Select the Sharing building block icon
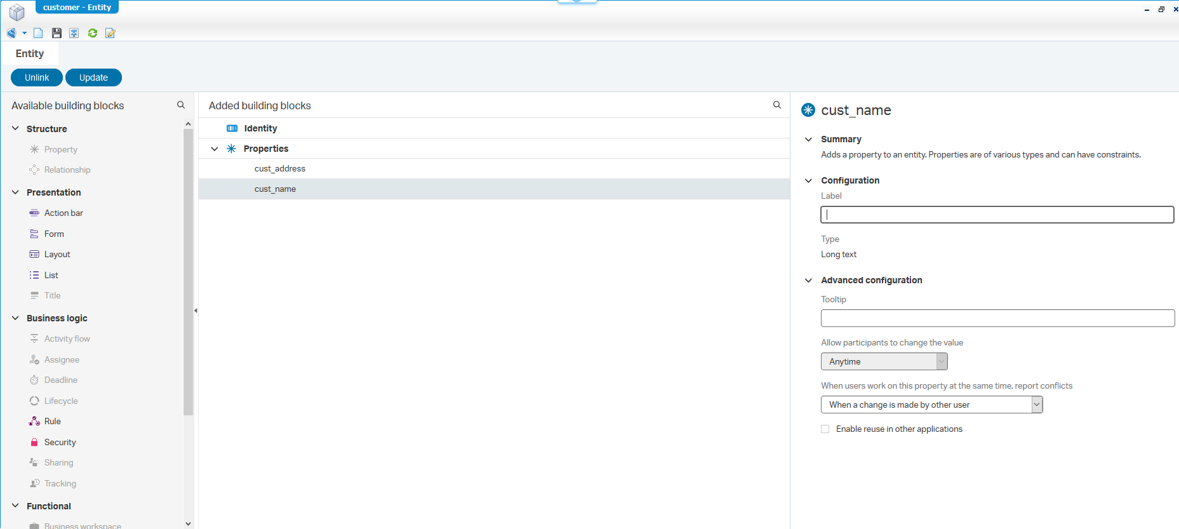 (x=34, y=462)
